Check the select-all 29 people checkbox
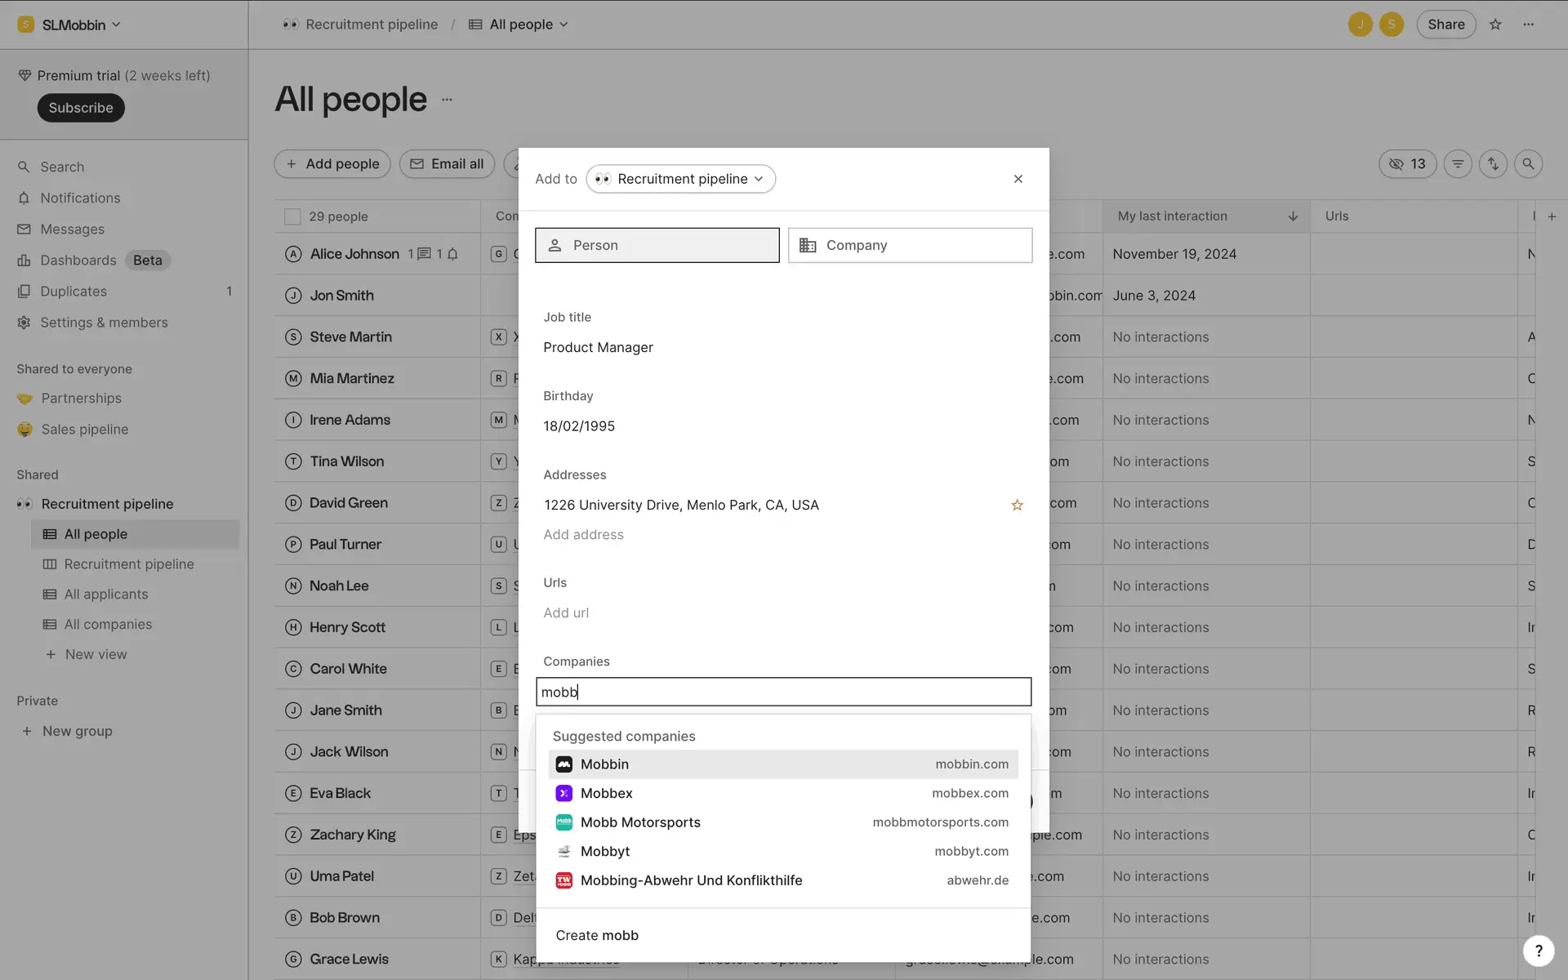The height and width of the screenshot is (980, 1568). 292,216
